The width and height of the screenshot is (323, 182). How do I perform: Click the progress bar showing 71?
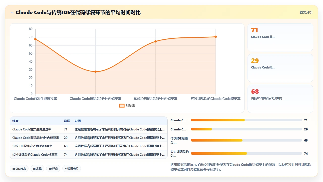(x=246, y=120)
